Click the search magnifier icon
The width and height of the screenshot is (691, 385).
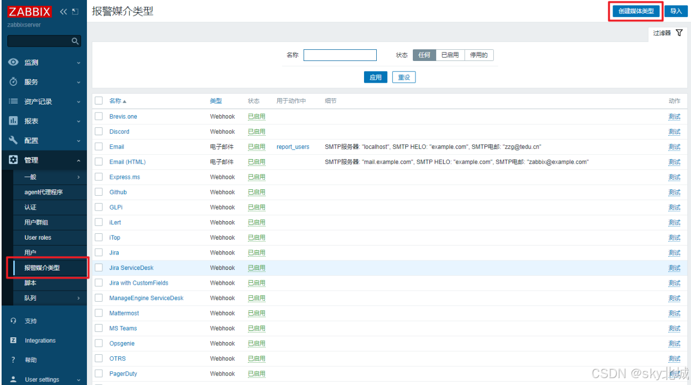[75, 41]
